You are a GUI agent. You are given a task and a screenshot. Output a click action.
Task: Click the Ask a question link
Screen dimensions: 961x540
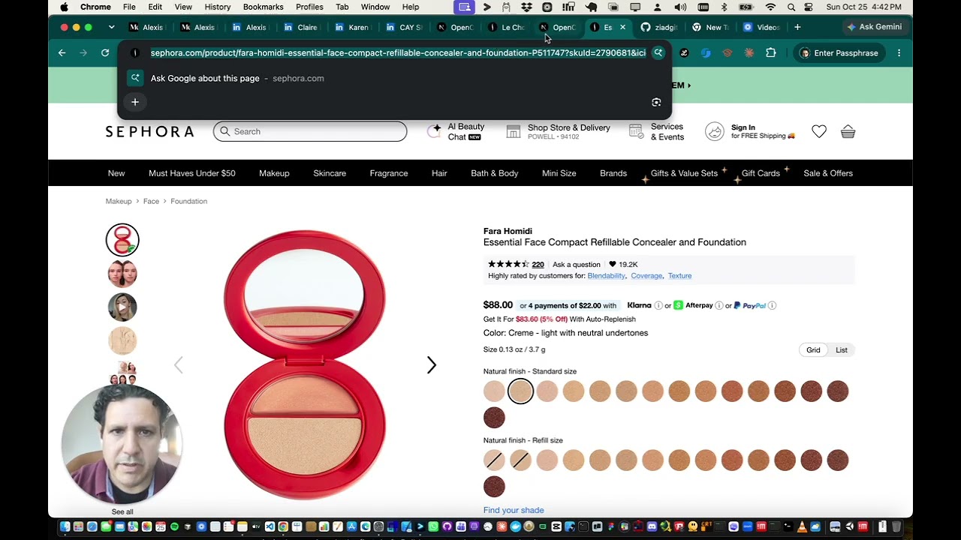point(577,265)
